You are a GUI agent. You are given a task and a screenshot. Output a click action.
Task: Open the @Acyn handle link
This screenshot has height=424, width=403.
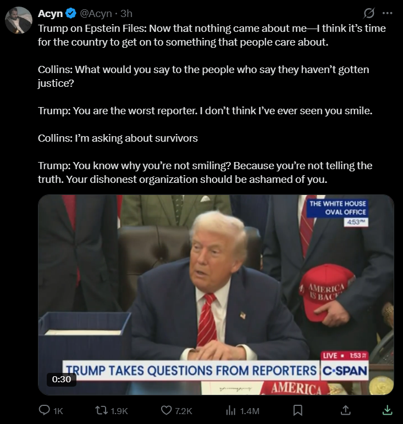[x=96, y=13]
